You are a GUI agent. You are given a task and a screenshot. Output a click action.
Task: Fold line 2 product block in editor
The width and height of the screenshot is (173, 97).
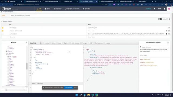pos(31,49)
